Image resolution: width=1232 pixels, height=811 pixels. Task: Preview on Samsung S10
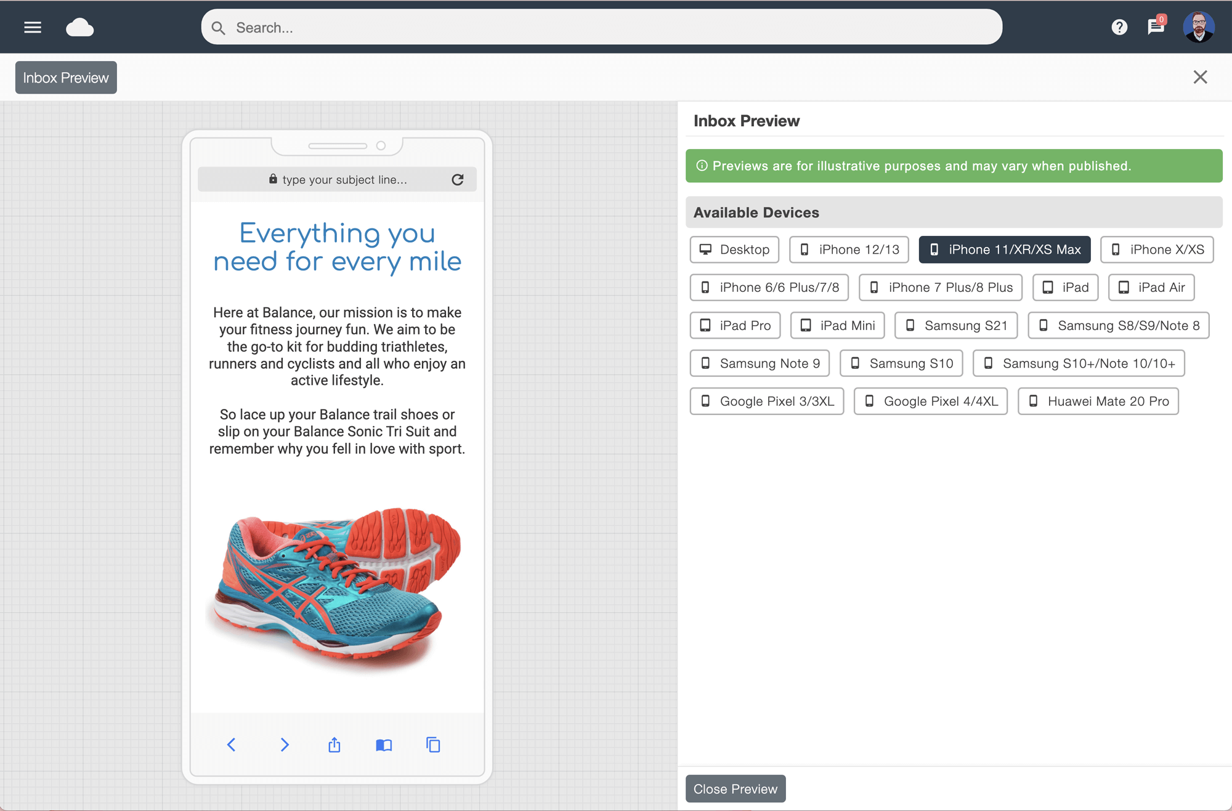tap(901, 363)
